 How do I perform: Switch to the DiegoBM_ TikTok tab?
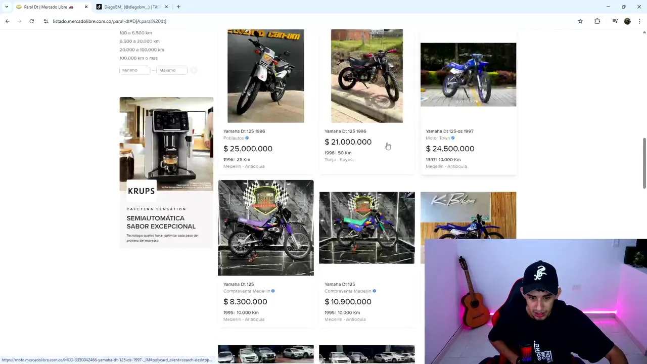(130, 7)
